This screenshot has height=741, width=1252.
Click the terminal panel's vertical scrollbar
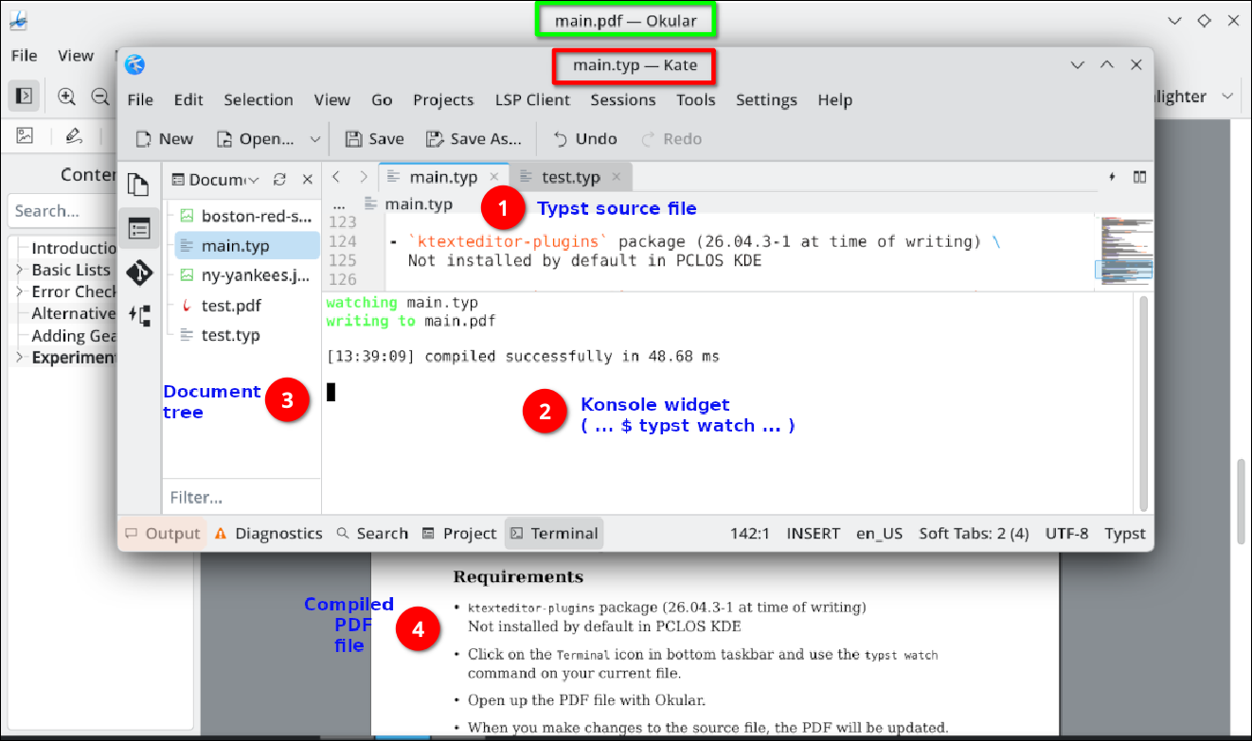[1143, 404]
